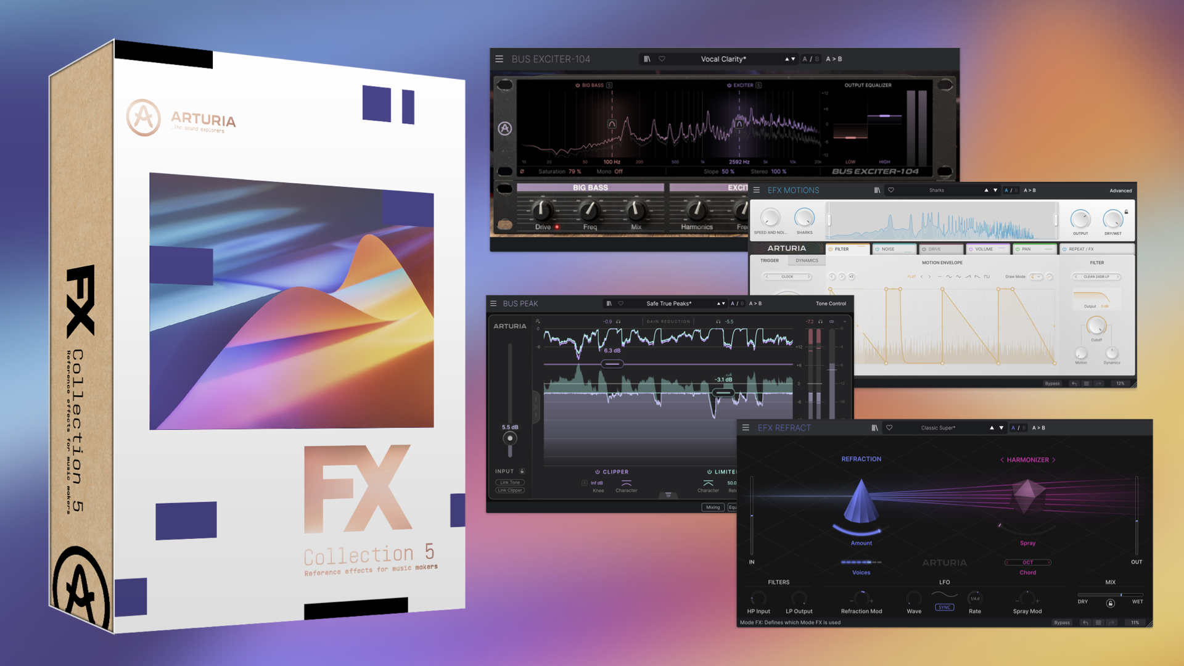The image size is (1184, 666).
Task: Open the Dynamics tab beside Trigger
Action: [807, 260]
